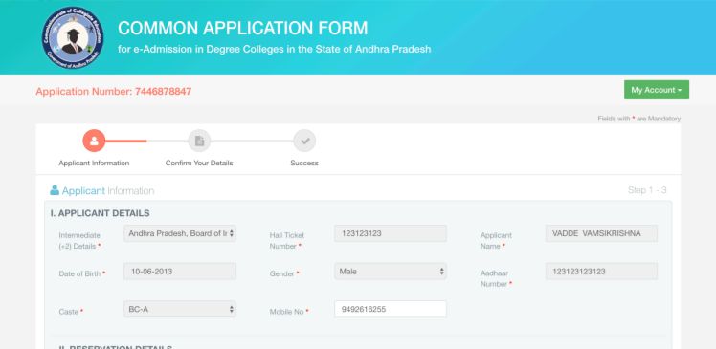
Task: Expand the Intermediate (+2) Details board dropdown
Action: click(180, 233)
